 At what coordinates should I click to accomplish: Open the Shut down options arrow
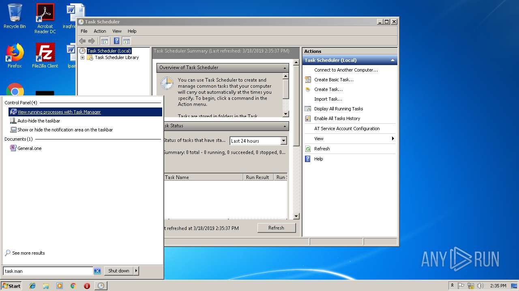(136, 271)
